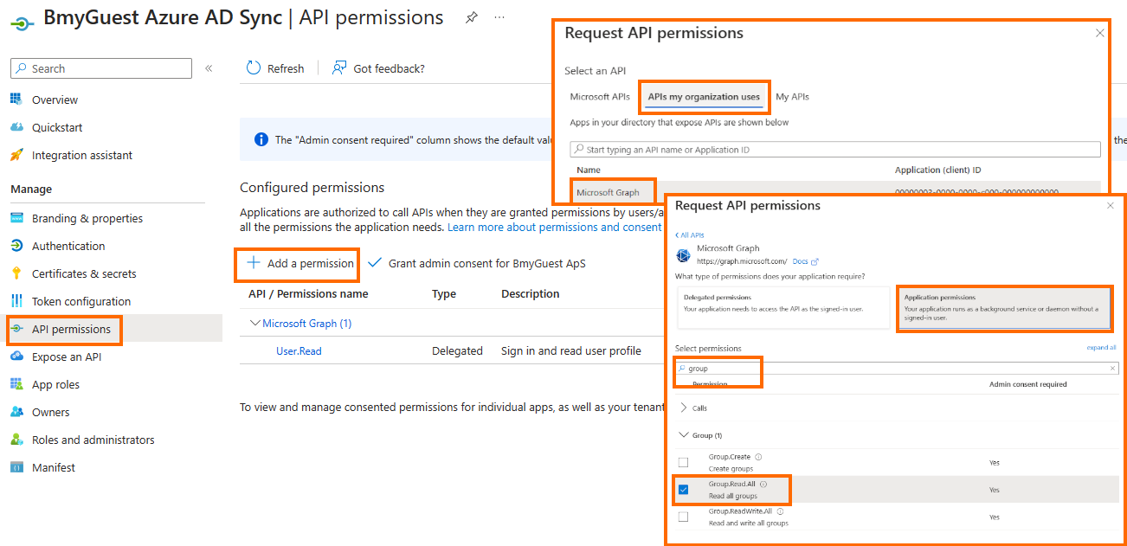The width and height of the screenshot is (1127, 546).
Task: Click Got feedback? in the toolbar
Action: pos(378,68)
